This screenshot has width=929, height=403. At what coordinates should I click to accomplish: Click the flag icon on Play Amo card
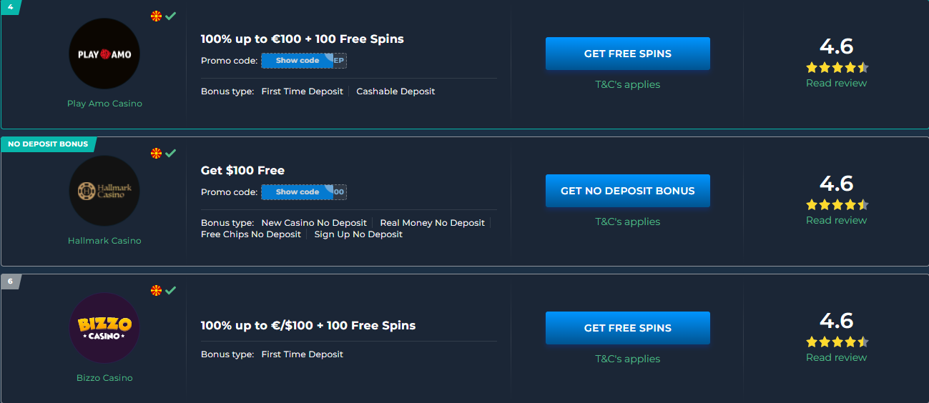point(156,16)
